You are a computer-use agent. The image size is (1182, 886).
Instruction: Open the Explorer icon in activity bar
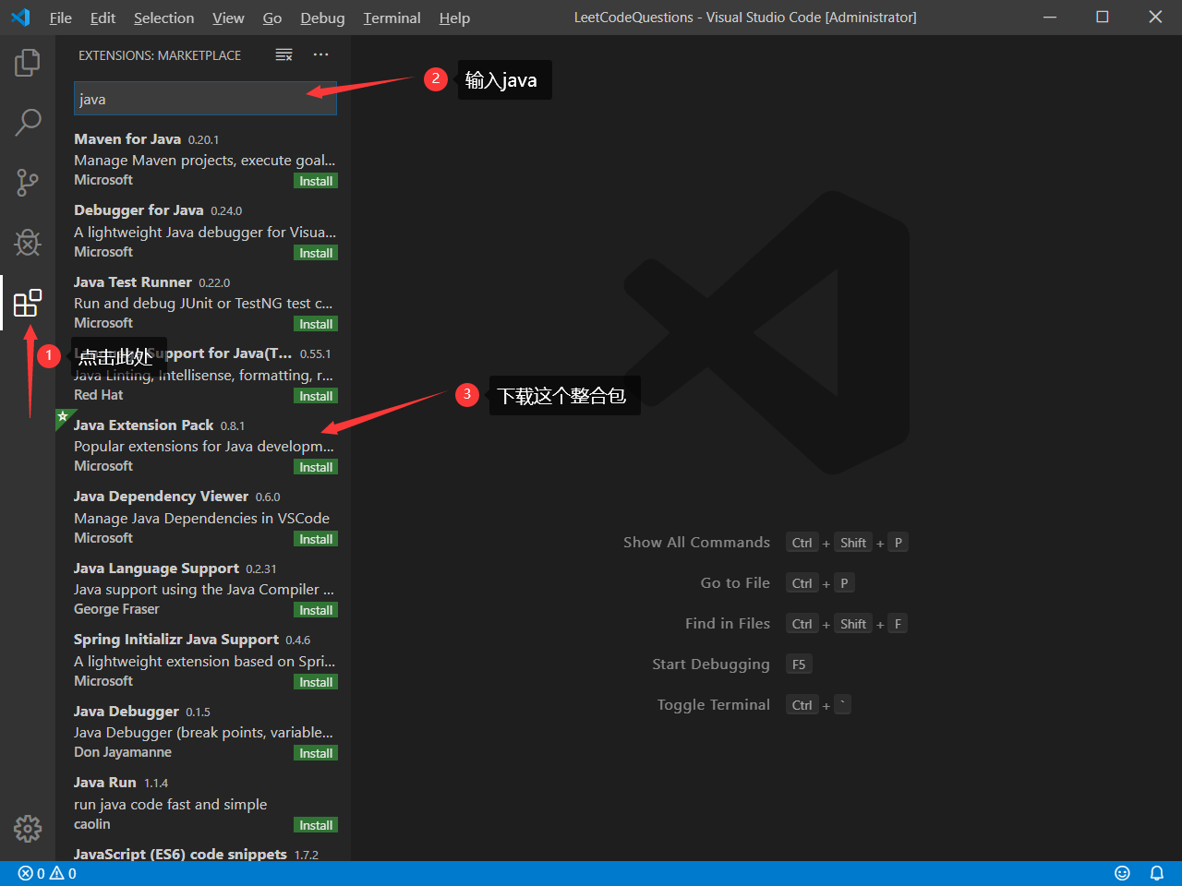pyautogui.click(x=27, y=62)
